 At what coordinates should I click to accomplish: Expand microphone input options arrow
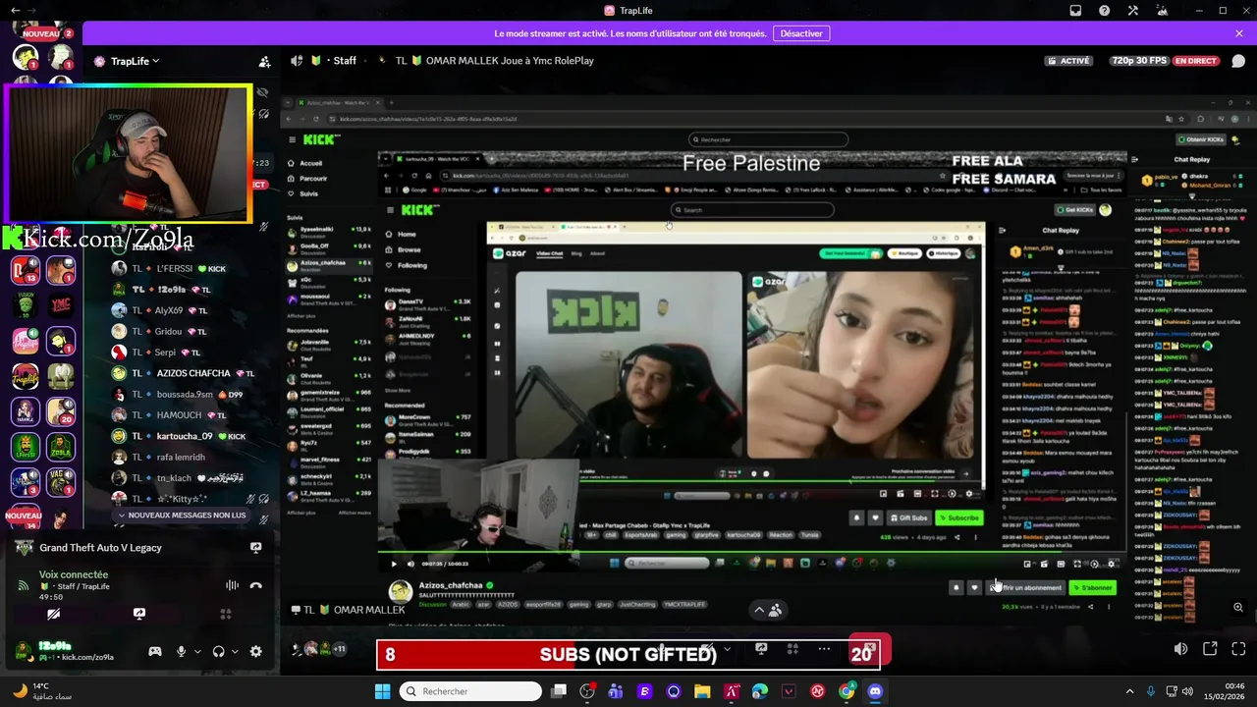pos(197,652)
